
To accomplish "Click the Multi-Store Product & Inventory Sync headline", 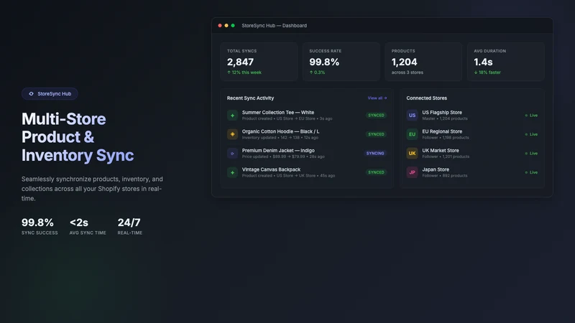I will click(78, 137).
